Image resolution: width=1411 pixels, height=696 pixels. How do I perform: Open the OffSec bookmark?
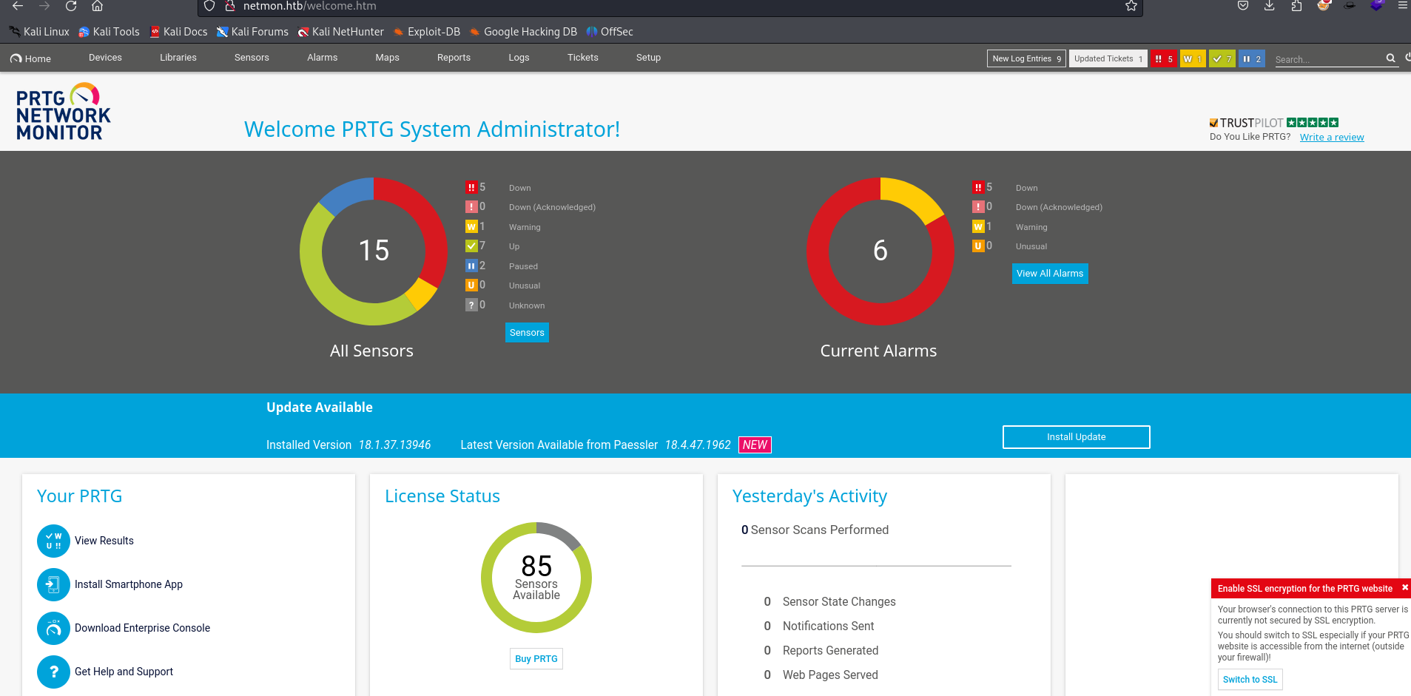click(x=610, y=32)
